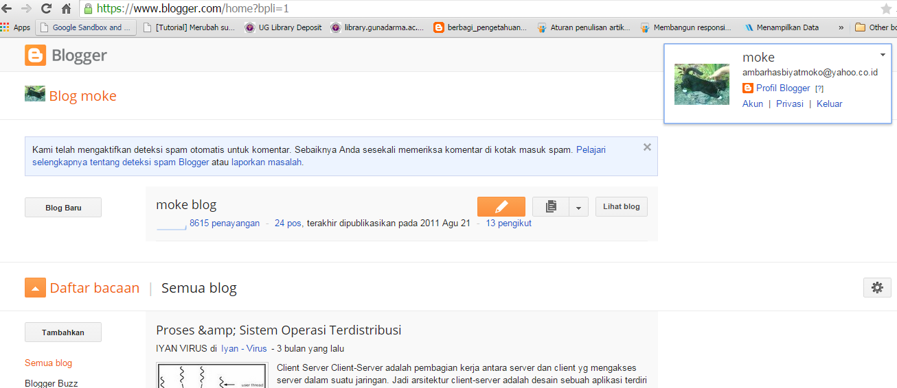The image size is (897, 388).
Task: Open the Apps shortcut in bookmarks bar
Action: click(15, 27)
